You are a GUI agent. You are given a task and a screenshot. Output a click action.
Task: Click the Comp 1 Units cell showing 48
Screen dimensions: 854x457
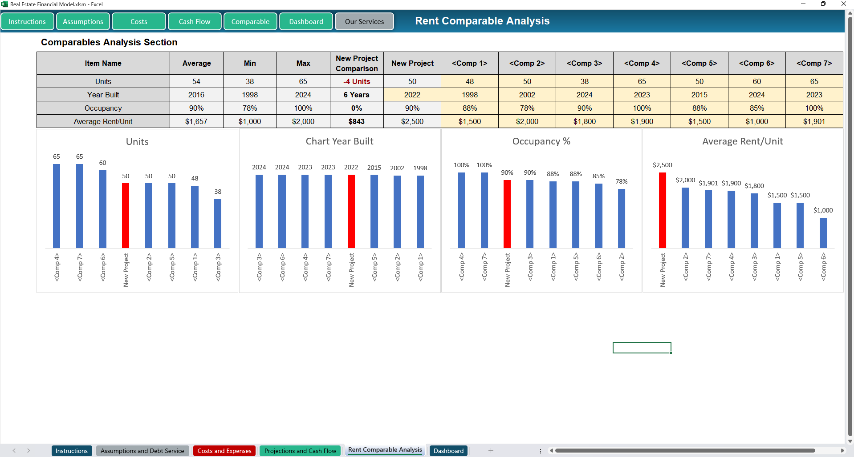(x=470, y=81)
